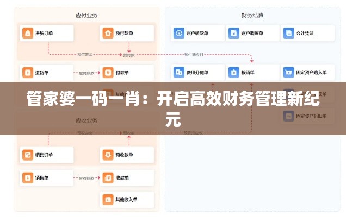Click the 账户转款单 icon
This screenshot has width=346, height=217.
coord(179,33)
